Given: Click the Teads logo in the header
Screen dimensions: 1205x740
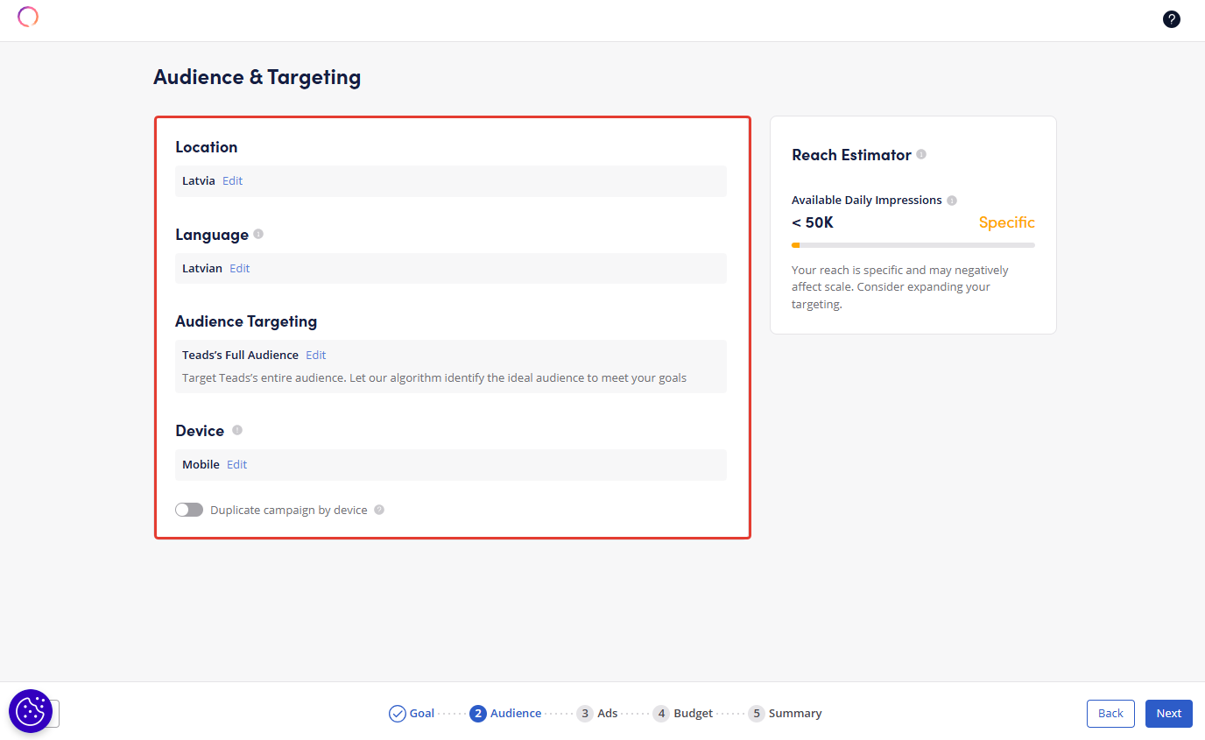Looking at the screenshot, I should point(28,17).
